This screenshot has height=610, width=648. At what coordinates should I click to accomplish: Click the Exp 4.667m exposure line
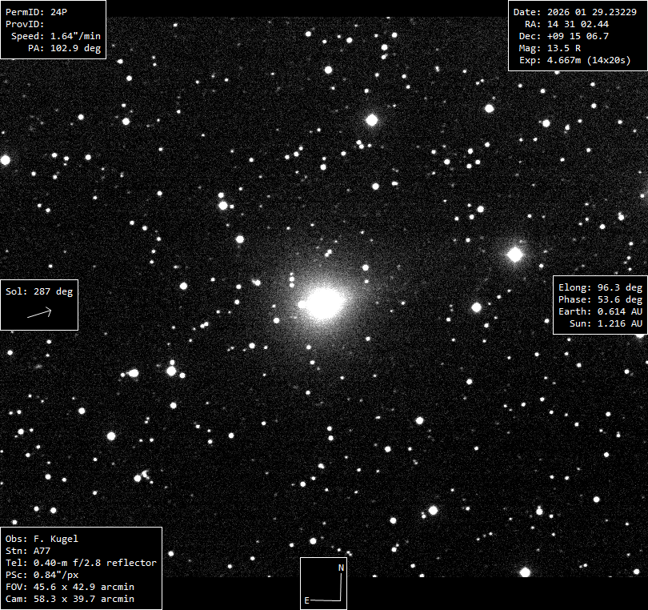click(572, 60)
